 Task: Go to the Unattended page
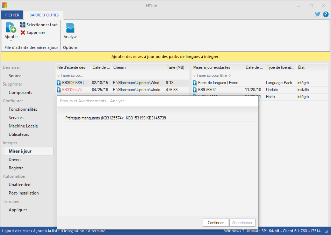[x=20, y=185]
